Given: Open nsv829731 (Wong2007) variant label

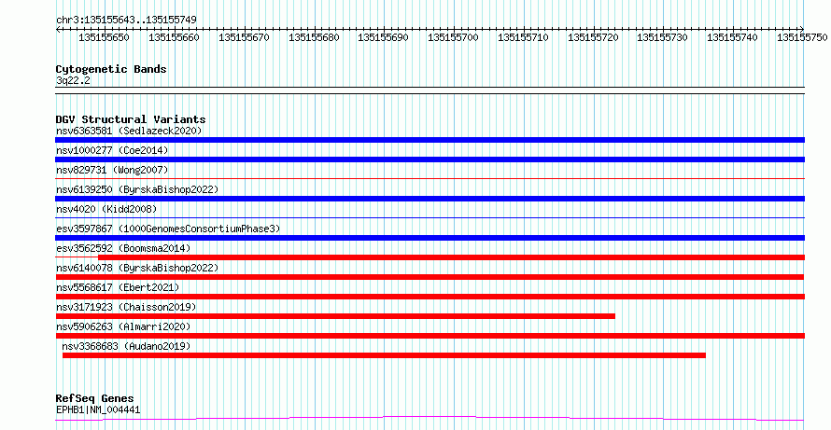Looking at the screenshot, I should click(x=112, y=170).
